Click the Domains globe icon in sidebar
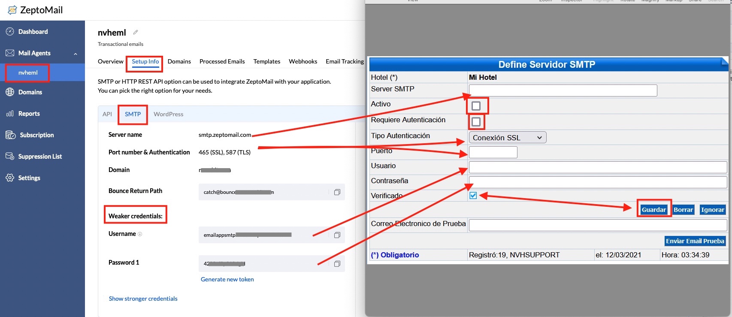This screenshot has width=732, height=317. pos(9,92)
